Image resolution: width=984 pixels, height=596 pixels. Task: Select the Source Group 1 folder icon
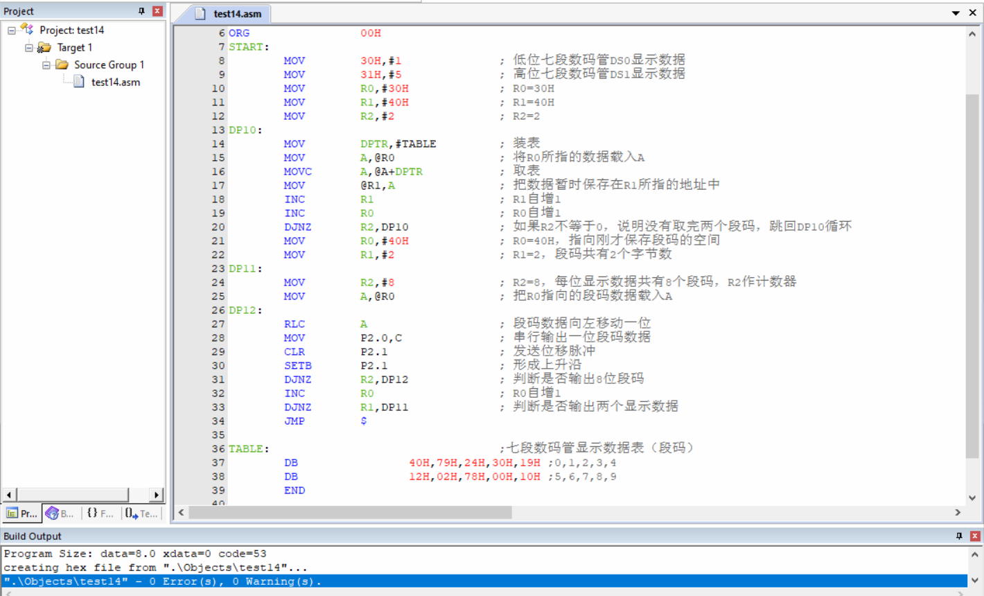[62, 64]
